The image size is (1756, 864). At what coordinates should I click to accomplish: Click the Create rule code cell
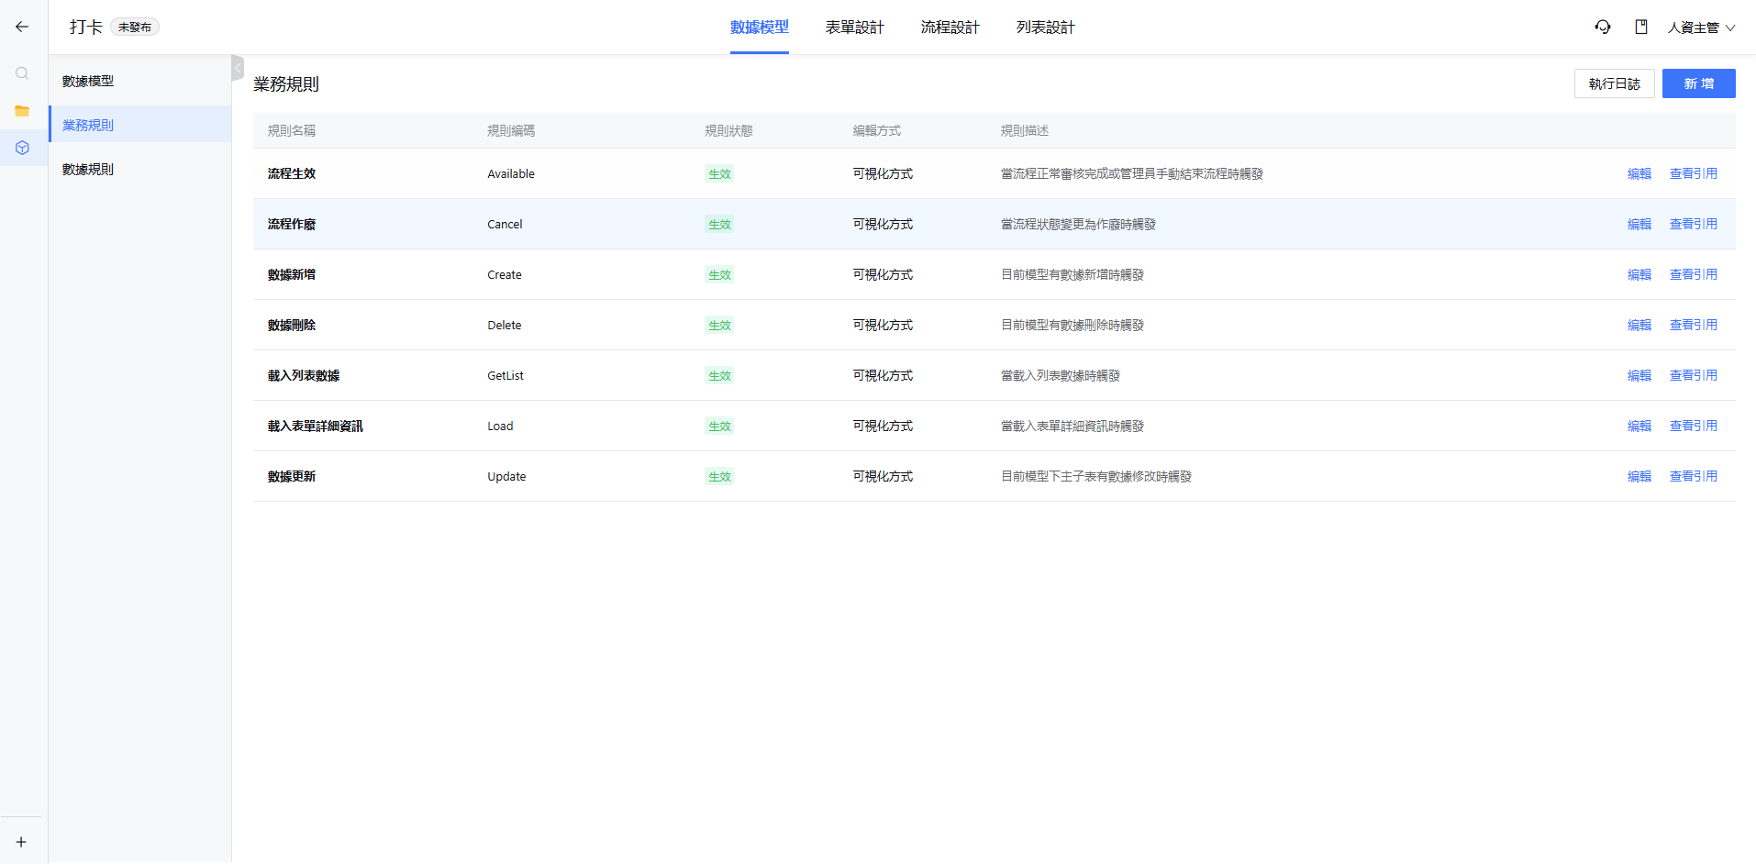(x=505, y=274)
